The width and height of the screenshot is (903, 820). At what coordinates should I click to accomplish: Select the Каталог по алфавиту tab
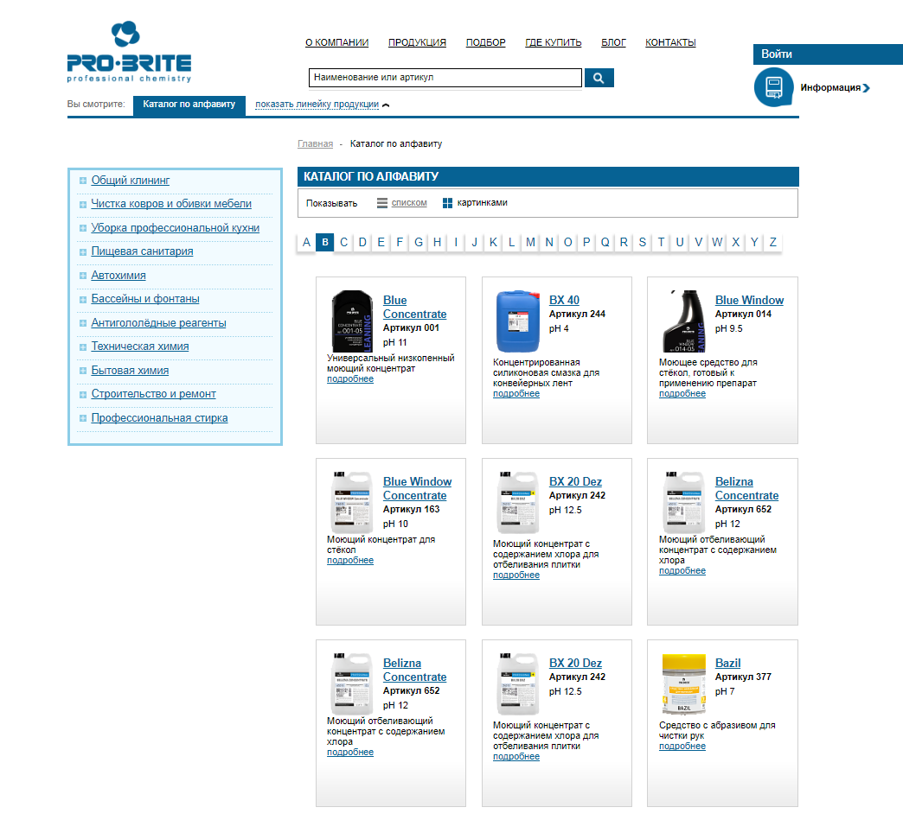pos(189,105)
